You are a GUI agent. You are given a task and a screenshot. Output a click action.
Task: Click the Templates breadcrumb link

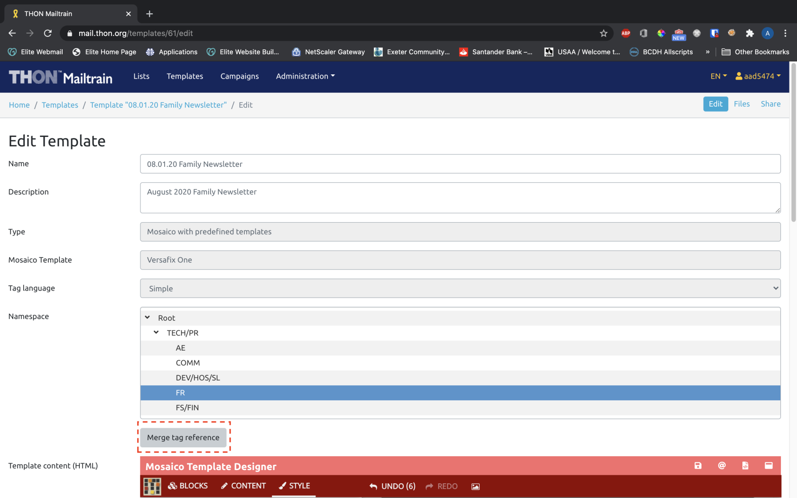[60, 105]
